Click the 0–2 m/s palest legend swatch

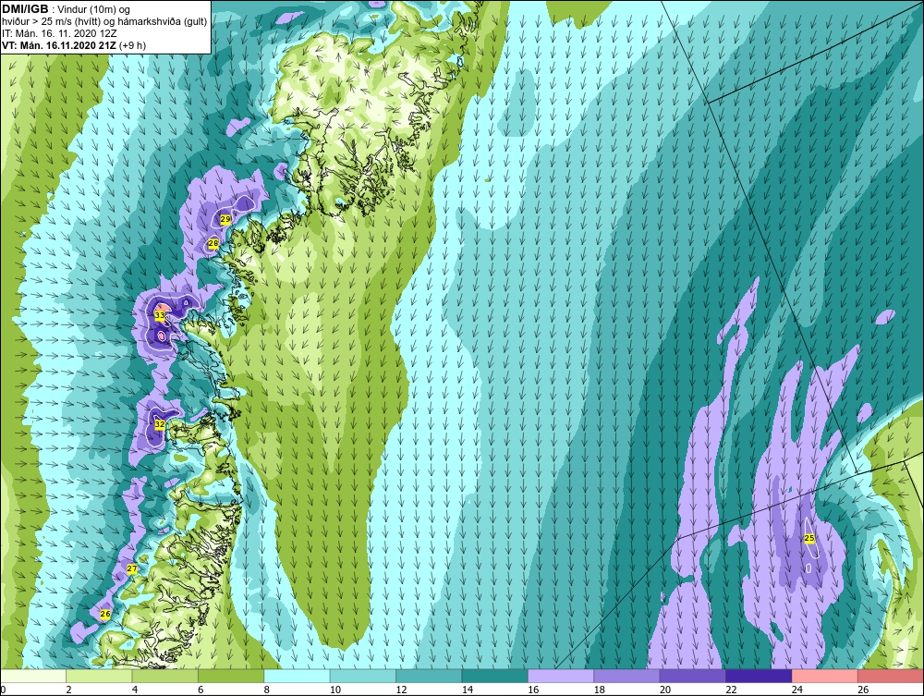(x=33, y=676)
